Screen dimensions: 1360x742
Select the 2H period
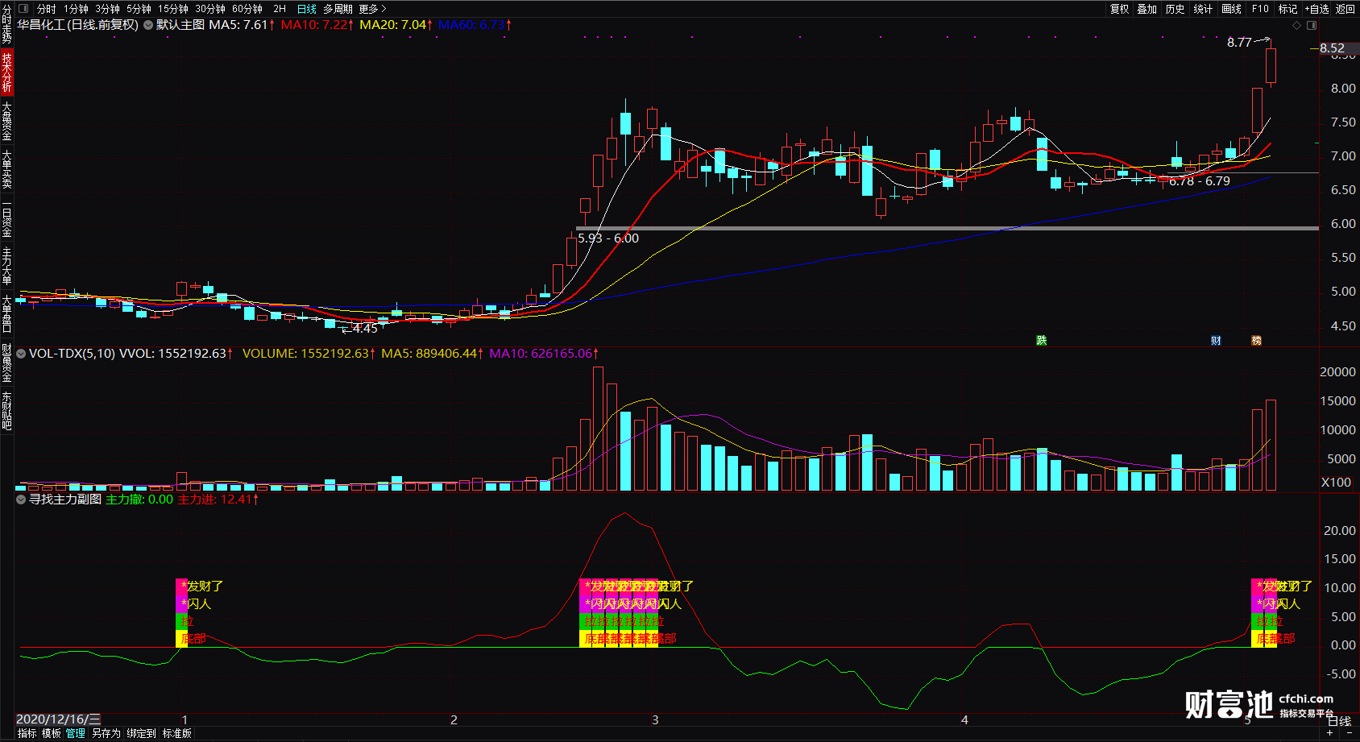280,9
